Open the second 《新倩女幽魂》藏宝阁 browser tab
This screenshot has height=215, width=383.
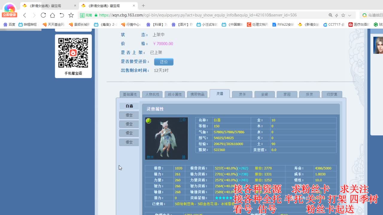point(104,5)
